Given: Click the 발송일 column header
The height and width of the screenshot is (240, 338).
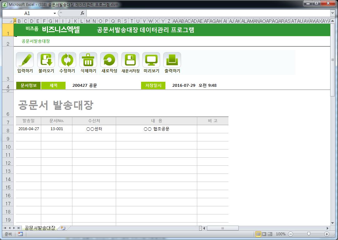Looking at the screenshot, I should (28, 121).
